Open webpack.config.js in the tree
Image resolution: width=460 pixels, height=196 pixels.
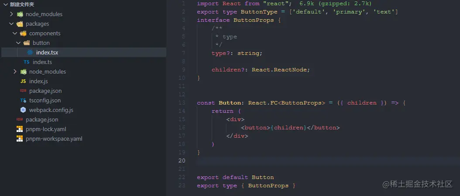coord(51,110)
